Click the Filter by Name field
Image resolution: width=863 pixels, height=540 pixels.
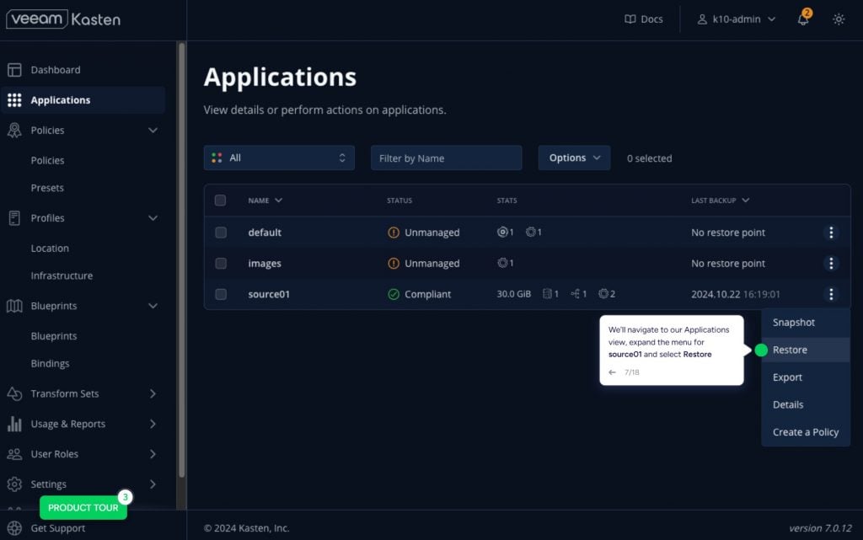(x=446, y=158)
